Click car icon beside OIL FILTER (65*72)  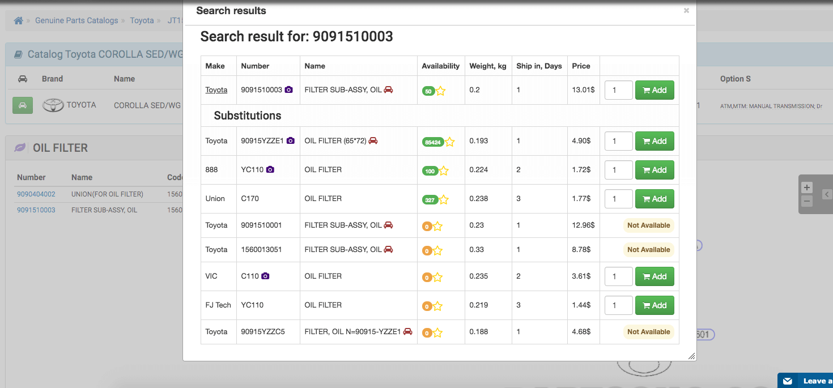point(373,140)
